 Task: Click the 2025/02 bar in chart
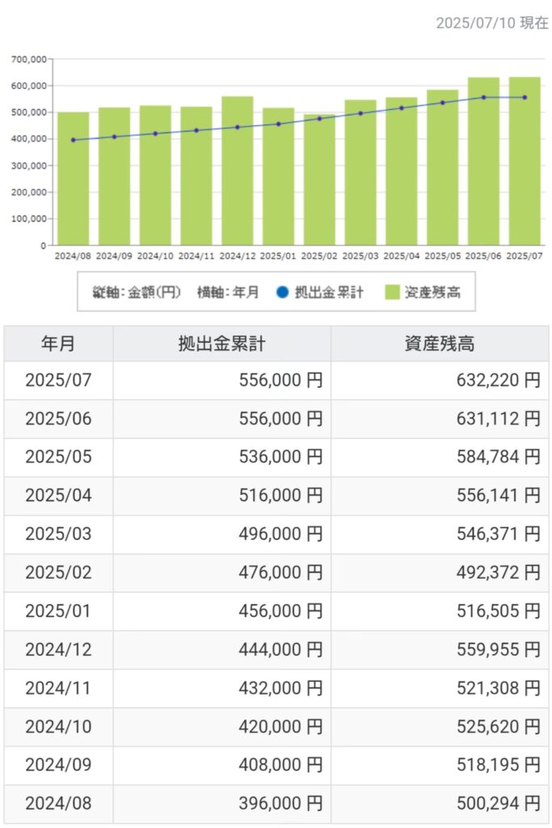click(x=319, y=180)
